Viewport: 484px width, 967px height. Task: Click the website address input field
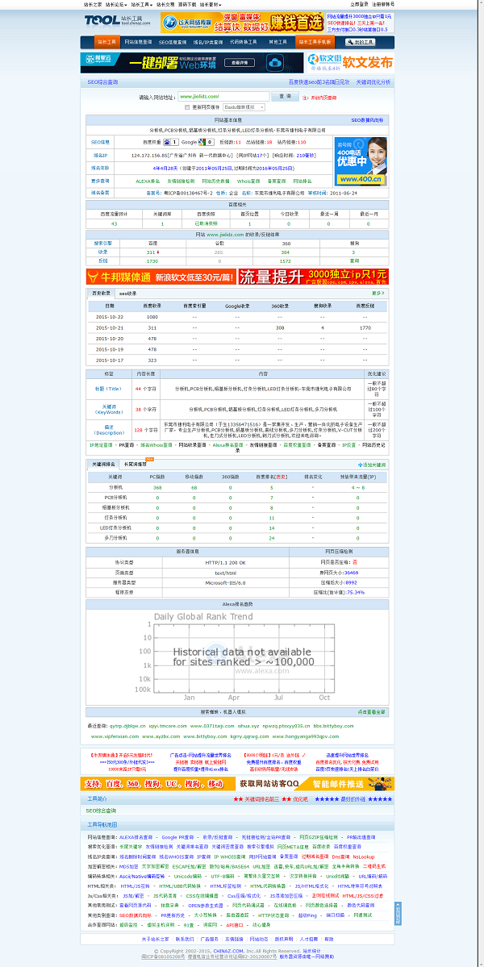(223, 96)
